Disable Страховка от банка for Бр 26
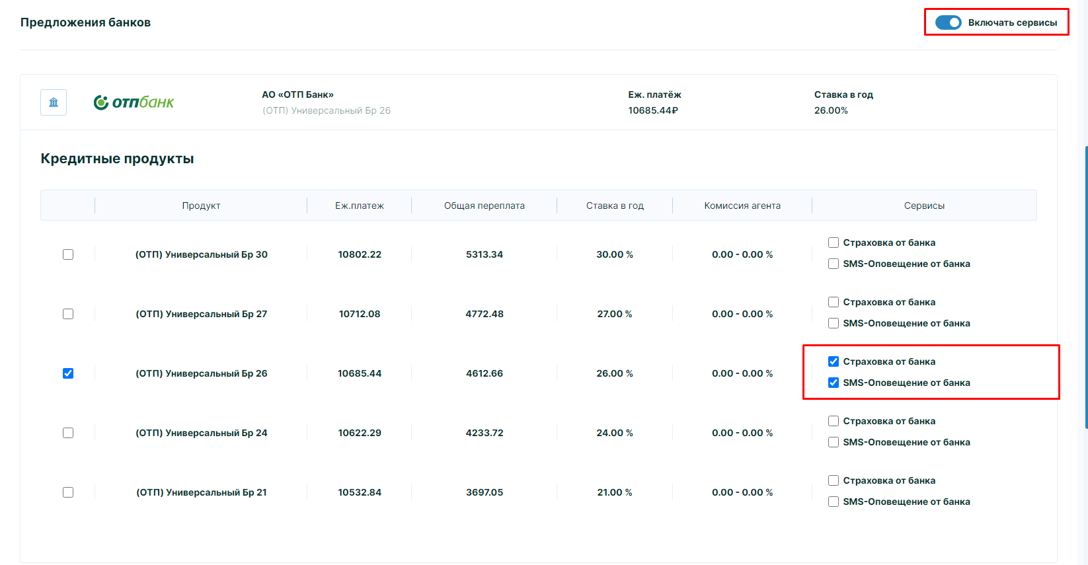1088x565 pixels. [x=834, y=361]
